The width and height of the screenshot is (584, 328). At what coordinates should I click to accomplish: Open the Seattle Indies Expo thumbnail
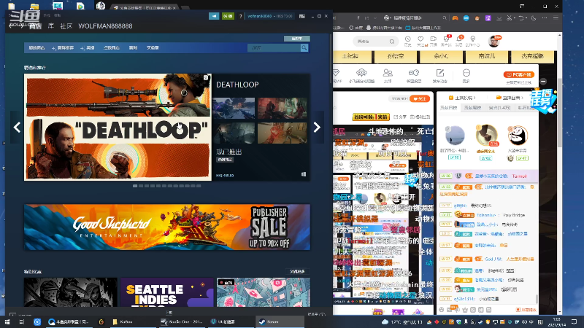pos(167,292)
